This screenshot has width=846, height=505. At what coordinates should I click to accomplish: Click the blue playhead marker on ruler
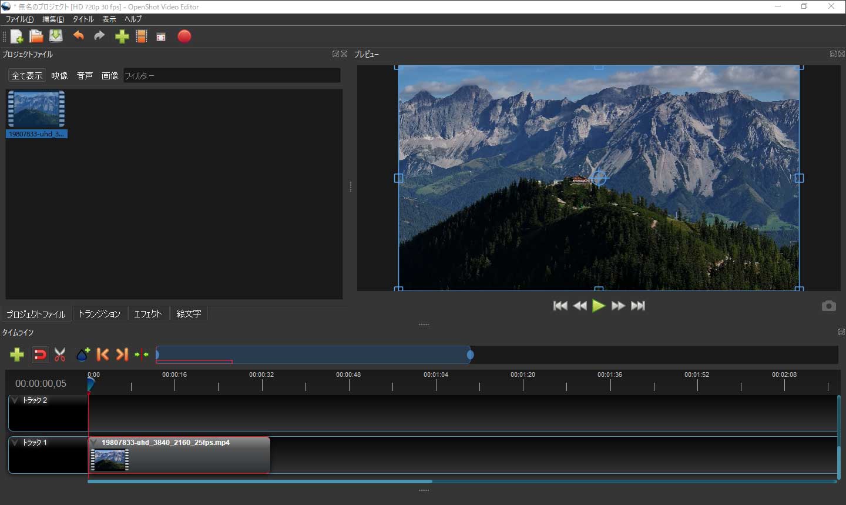(x=90, y=384)
